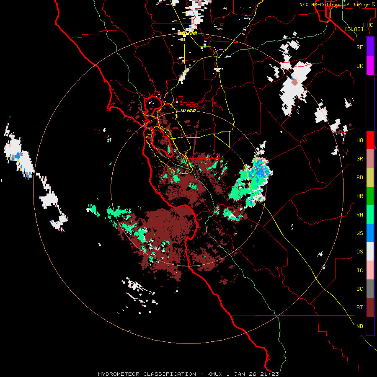
Task: Click the UK legend label
Action: tap(359, 66)
